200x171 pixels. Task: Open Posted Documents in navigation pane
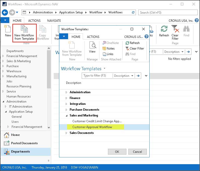24,143
